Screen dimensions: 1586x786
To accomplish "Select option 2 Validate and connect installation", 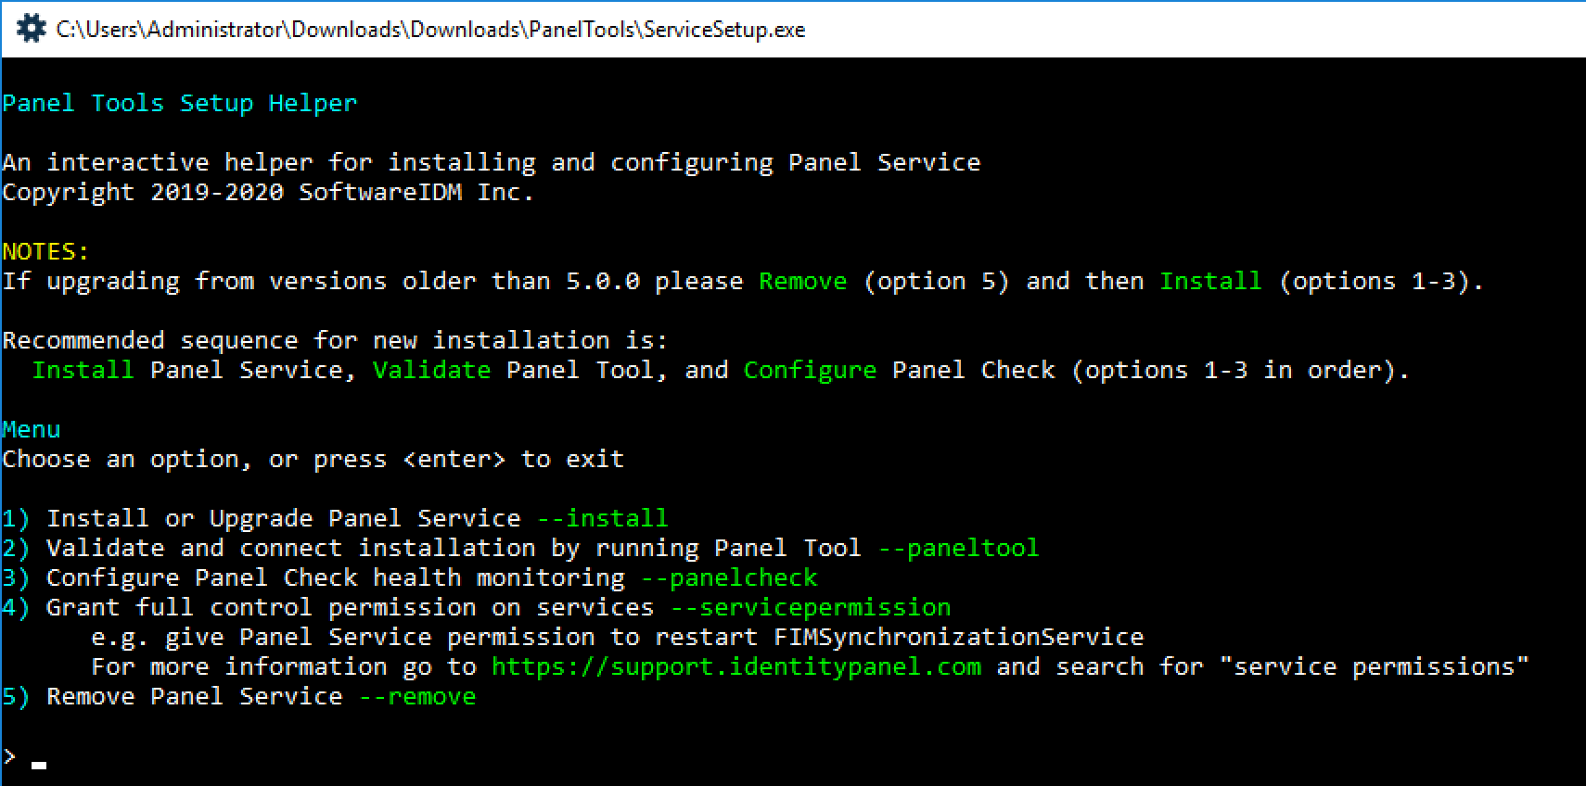I will 520,548.
